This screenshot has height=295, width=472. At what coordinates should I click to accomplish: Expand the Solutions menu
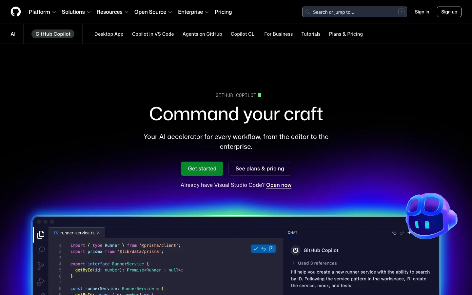tap(76, 12)
